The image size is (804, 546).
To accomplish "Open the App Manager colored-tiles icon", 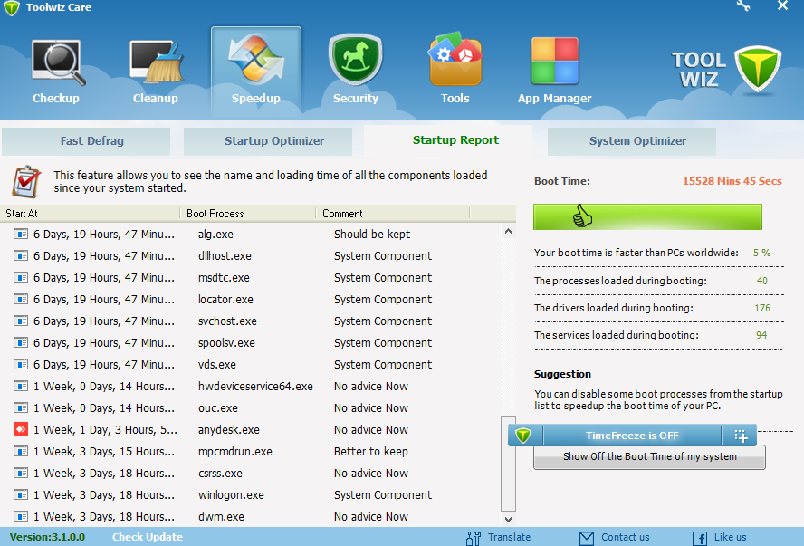I will [x=555, y=61].
